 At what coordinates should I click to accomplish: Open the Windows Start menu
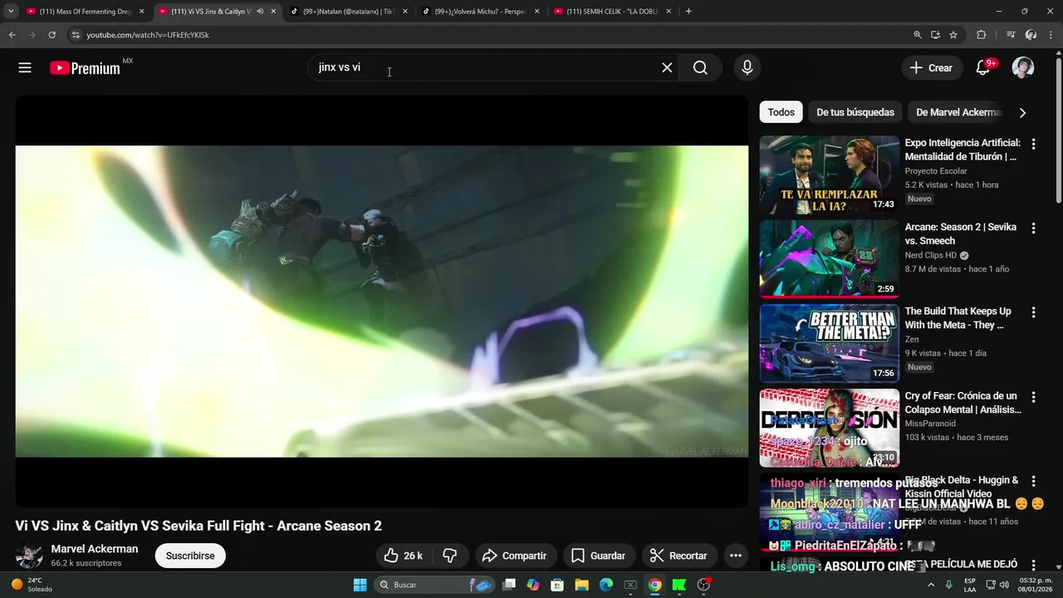point(360,585)
